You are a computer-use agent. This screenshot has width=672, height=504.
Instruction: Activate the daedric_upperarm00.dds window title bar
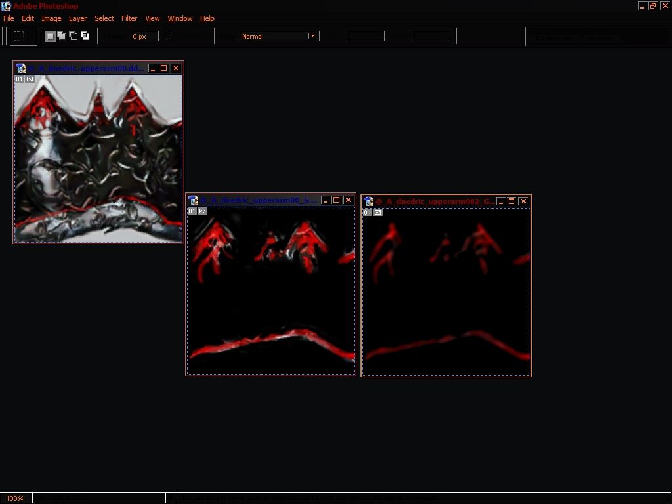[87, 68]
